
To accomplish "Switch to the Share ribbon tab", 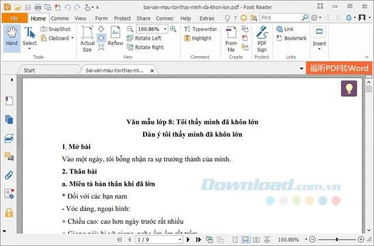I will (x=143, y=18).
